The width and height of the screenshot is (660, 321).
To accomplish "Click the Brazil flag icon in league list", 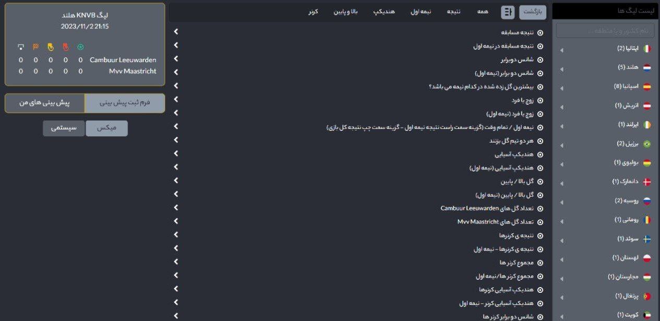I will [646, 144].
